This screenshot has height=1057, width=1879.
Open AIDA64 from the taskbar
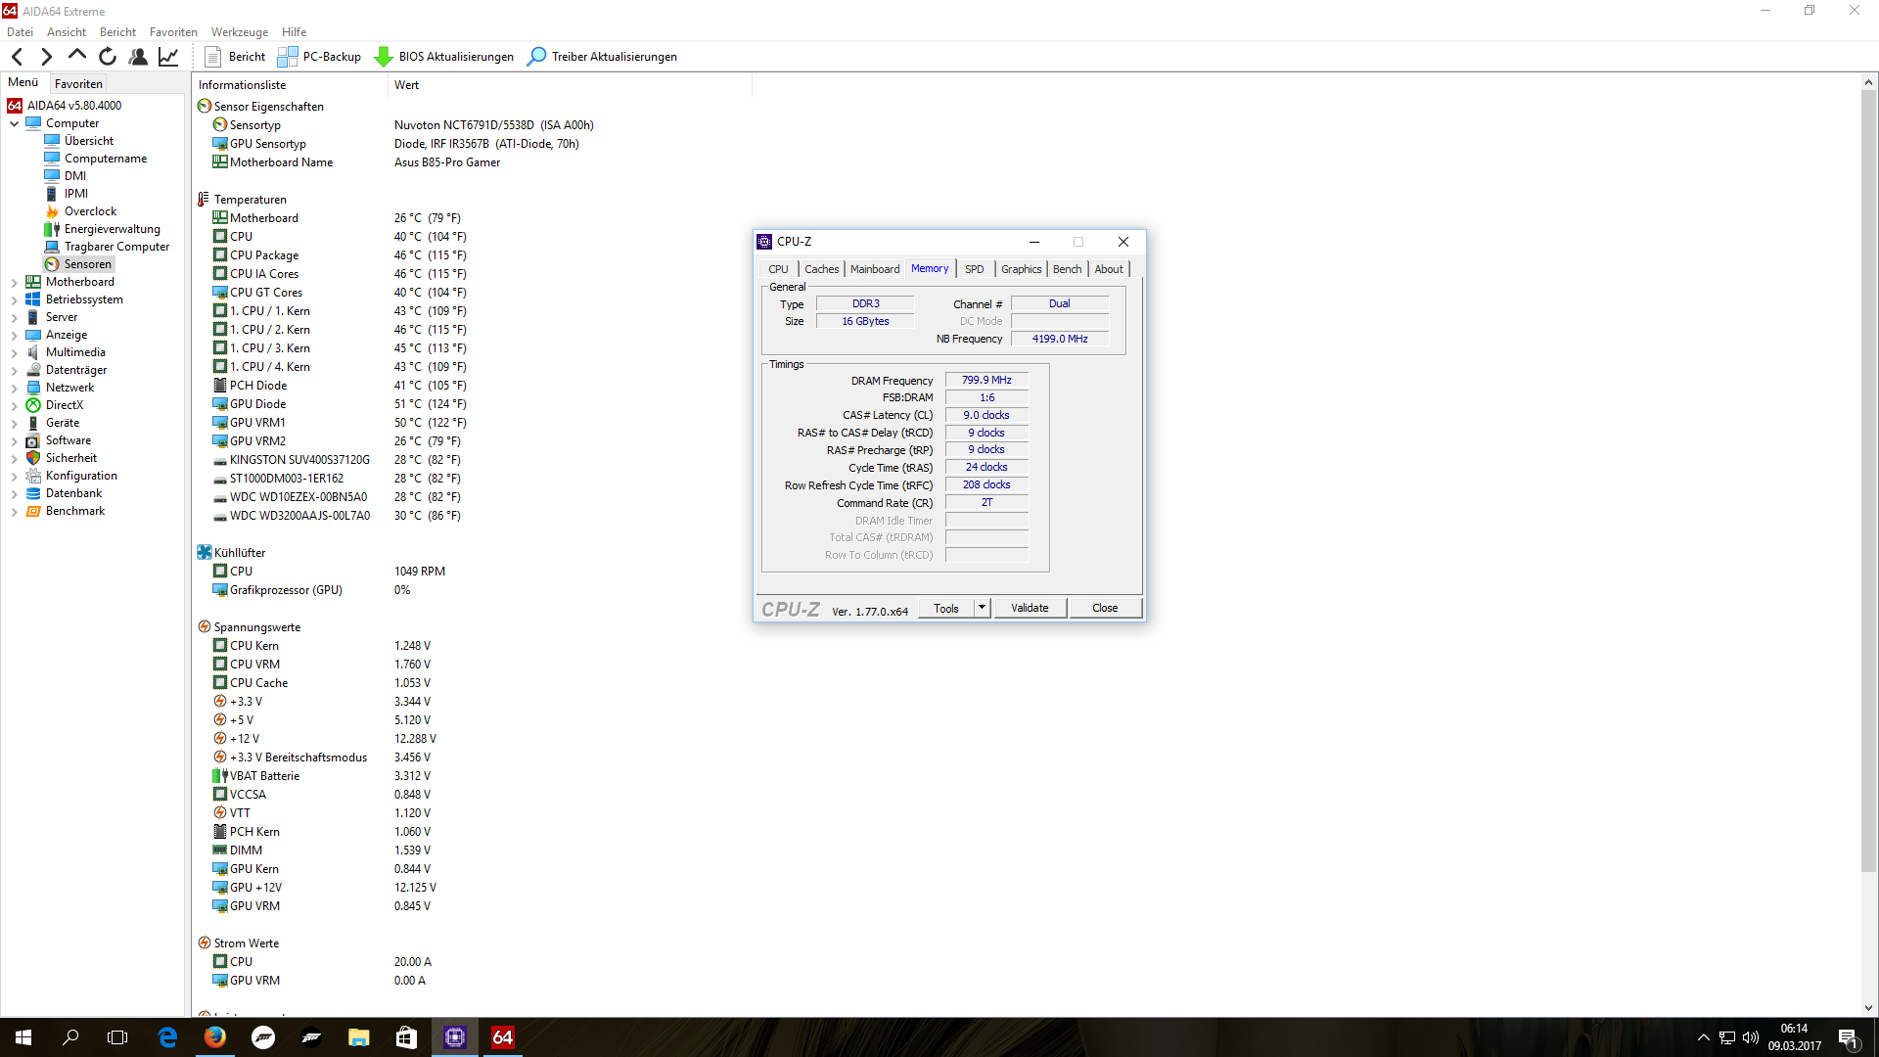502,1037
